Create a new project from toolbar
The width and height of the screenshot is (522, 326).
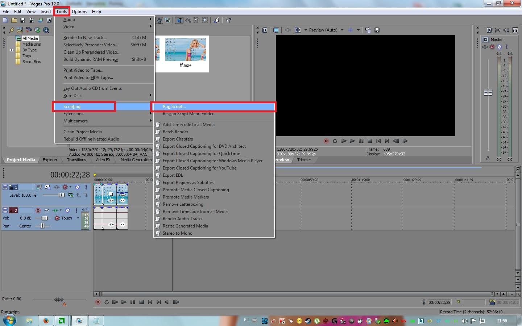(5, 20)
